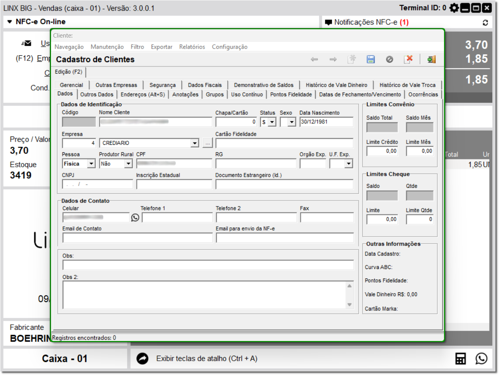Open the Navegação menu
This screenshot has height=375, width=499.
(x=69, y=47)
